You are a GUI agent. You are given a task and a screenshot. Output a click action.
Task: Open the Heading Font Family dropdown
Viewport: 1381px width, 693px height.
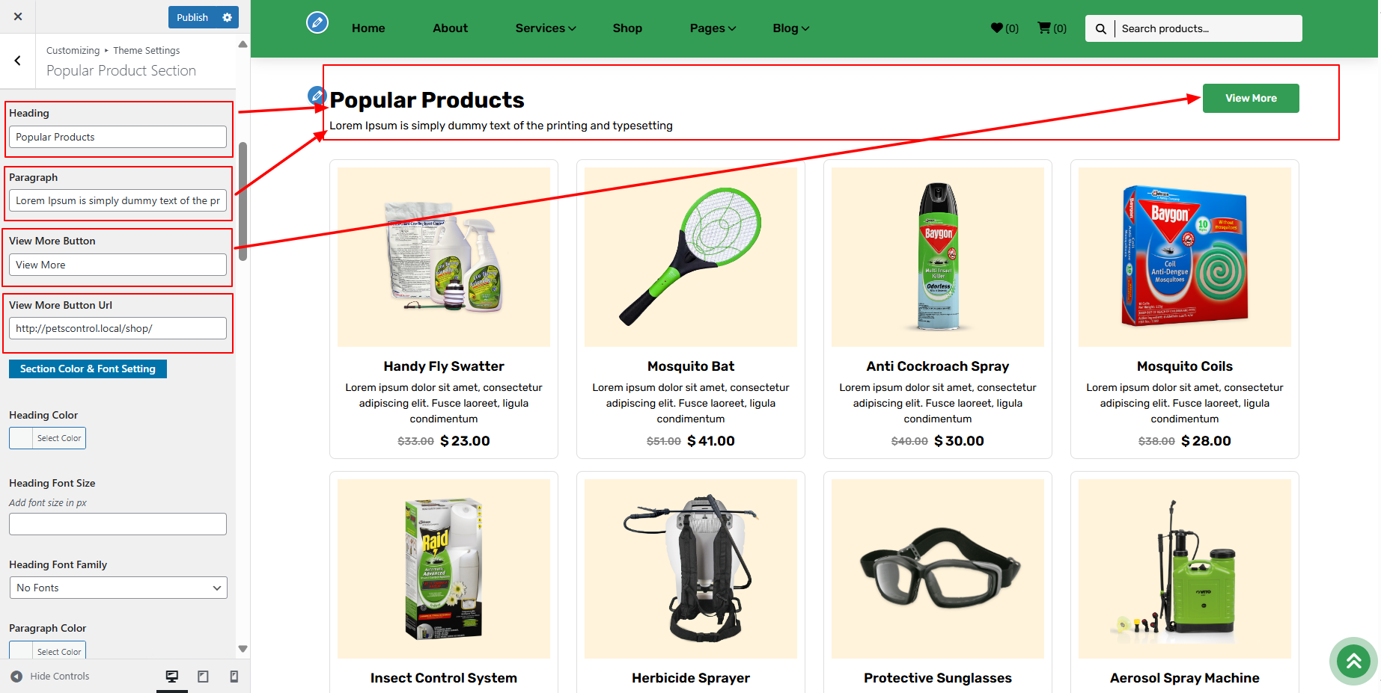point(118,588)
